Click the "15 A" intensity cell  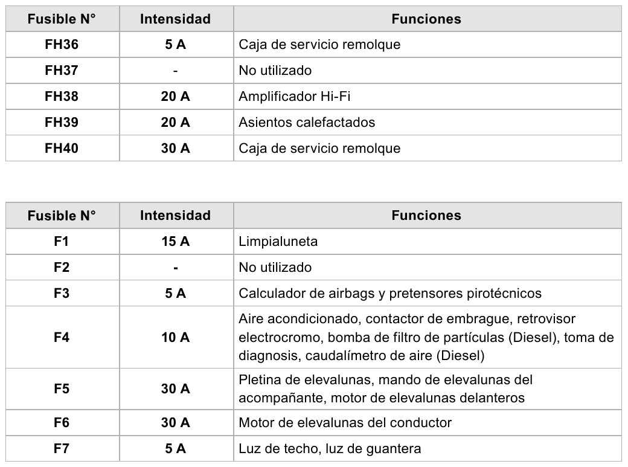pos(175,242)
